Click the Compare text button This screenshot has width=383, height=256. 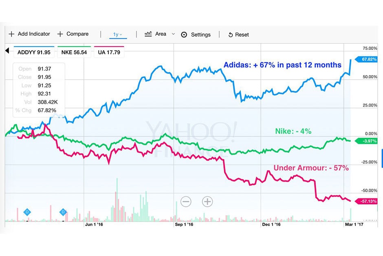(77, 34)
